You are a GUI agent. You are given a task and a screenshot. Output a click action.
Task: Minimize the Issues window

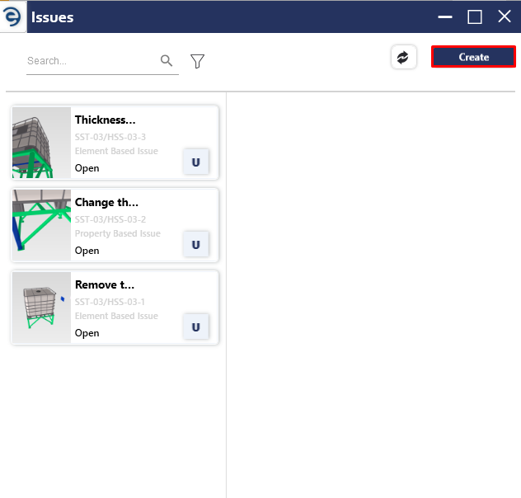pos(445,16)
